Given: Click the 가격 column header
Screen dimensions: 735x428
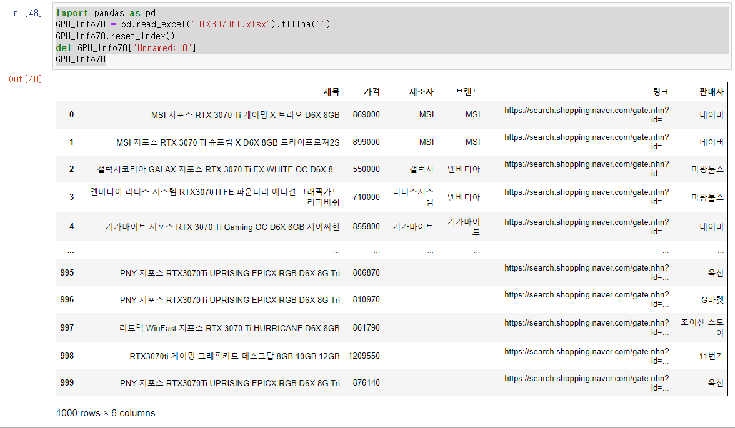Looking at the screenshot, I should click(x=372, y=92).
